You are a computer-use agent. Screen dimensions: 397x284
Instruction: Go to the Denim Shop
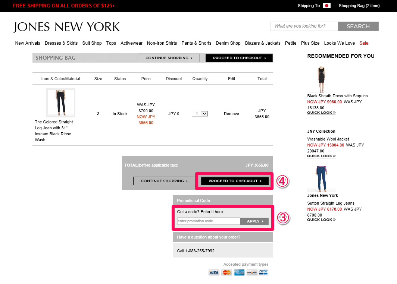228,43
